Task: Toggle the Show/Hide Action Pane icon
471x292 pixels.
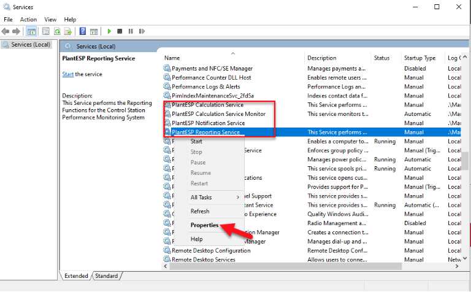Action: point(94,31)
